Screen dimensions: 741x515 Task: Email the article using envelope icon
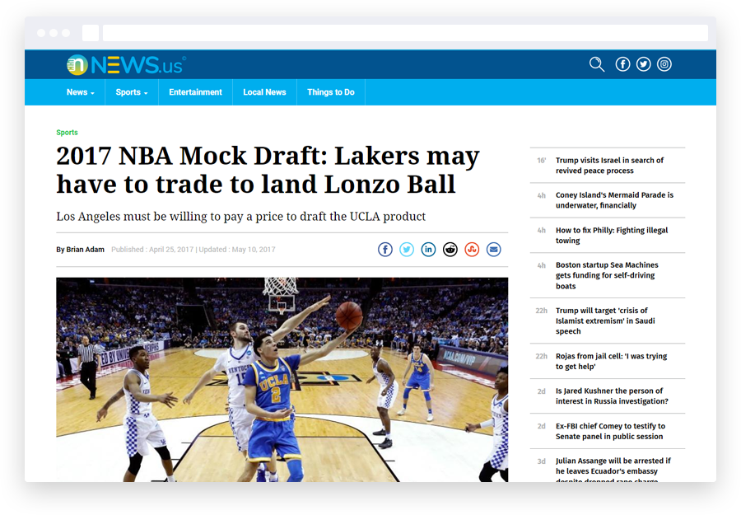[x=494, y=249]
